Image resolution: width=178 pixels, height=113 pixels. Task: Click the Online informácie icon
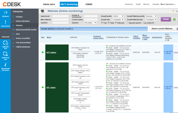[x=13, y=21]
